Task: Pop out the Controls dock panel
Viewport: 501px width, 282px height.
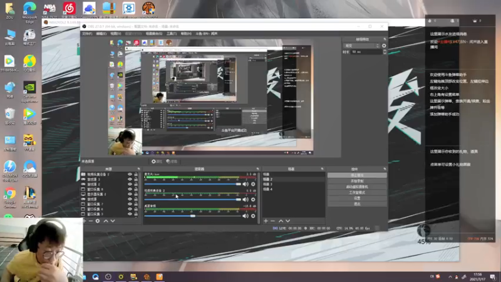Action: 385,169
